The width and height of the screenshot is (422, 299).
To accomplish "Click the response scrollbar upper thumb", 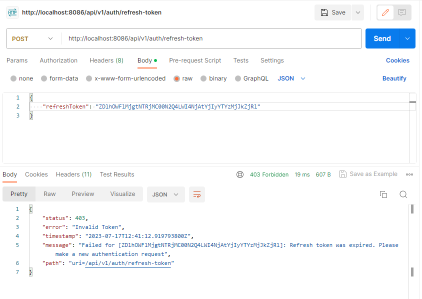I will (x=412, y=209).
